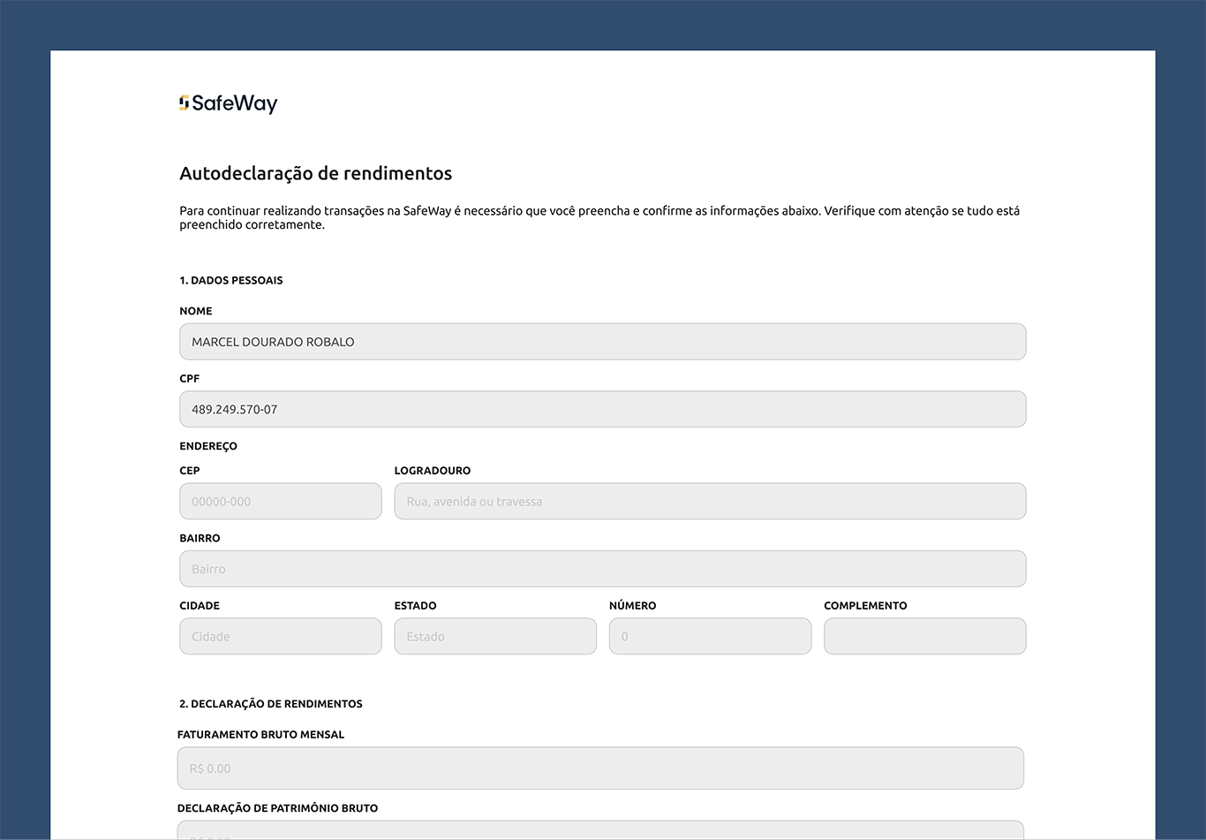Click the SafeWay logo icon
The width and height of the screenshot is (1206, 840).
[184, 103]
